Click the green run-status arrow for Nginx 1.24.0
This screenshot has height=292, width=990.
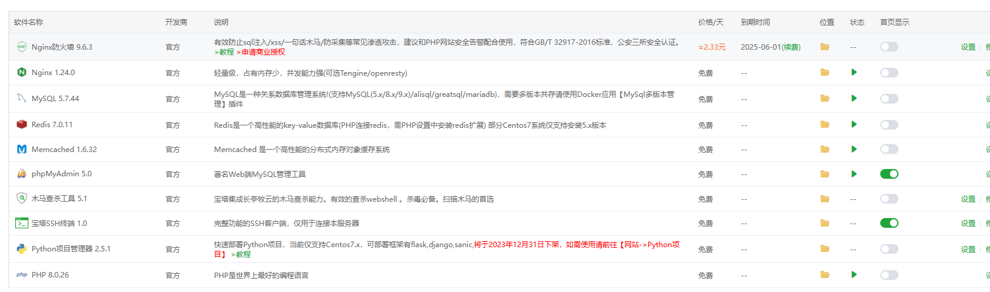[854, 72]
